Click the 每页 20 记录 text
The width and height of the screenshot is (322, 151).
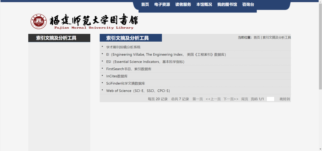pos(158,99)
